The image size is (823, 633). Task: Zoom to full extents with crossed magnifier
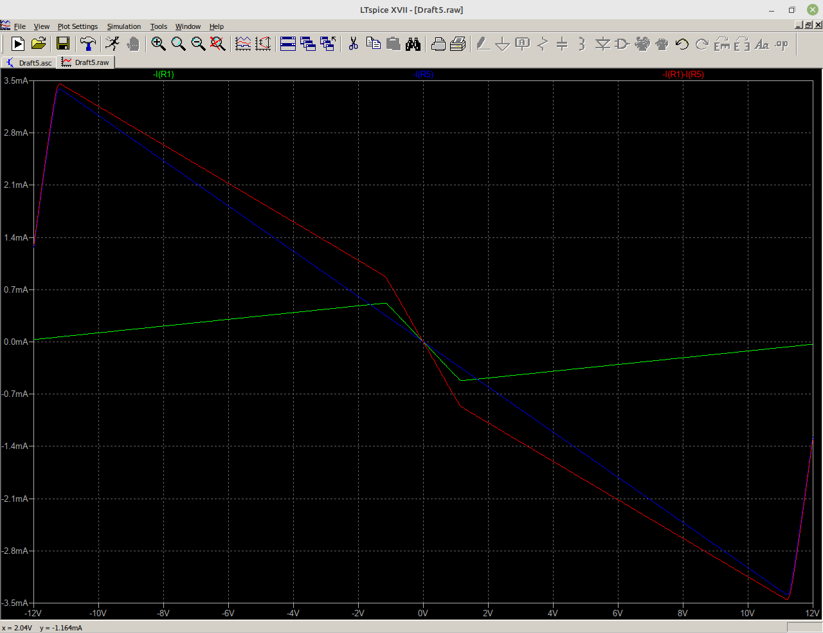(x=218, y=44)
